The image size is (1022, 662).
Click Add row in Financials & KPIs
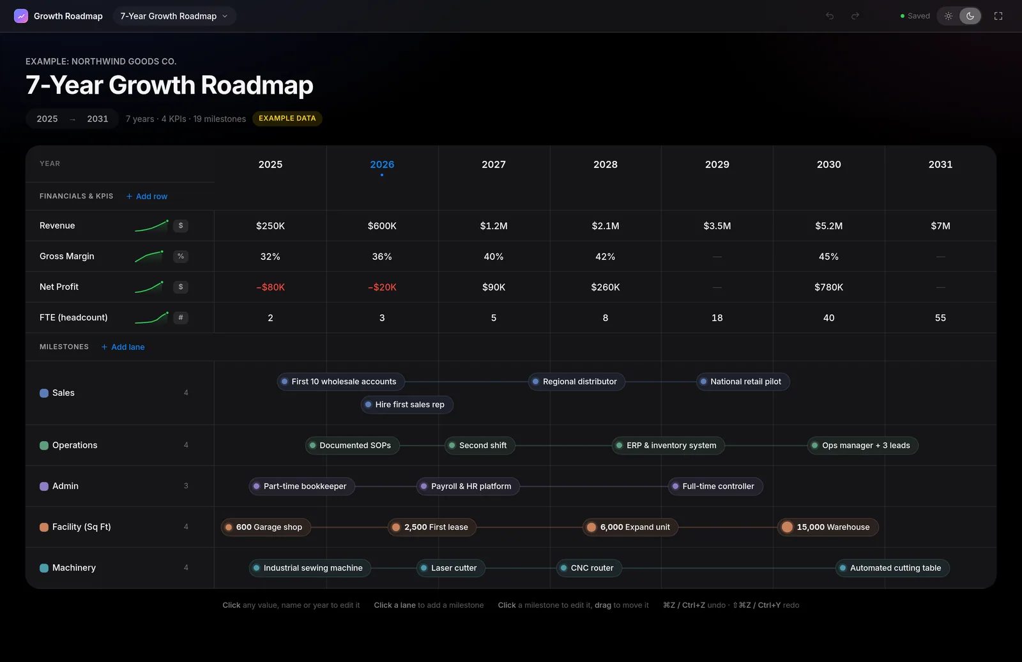[x=147, y=196]
